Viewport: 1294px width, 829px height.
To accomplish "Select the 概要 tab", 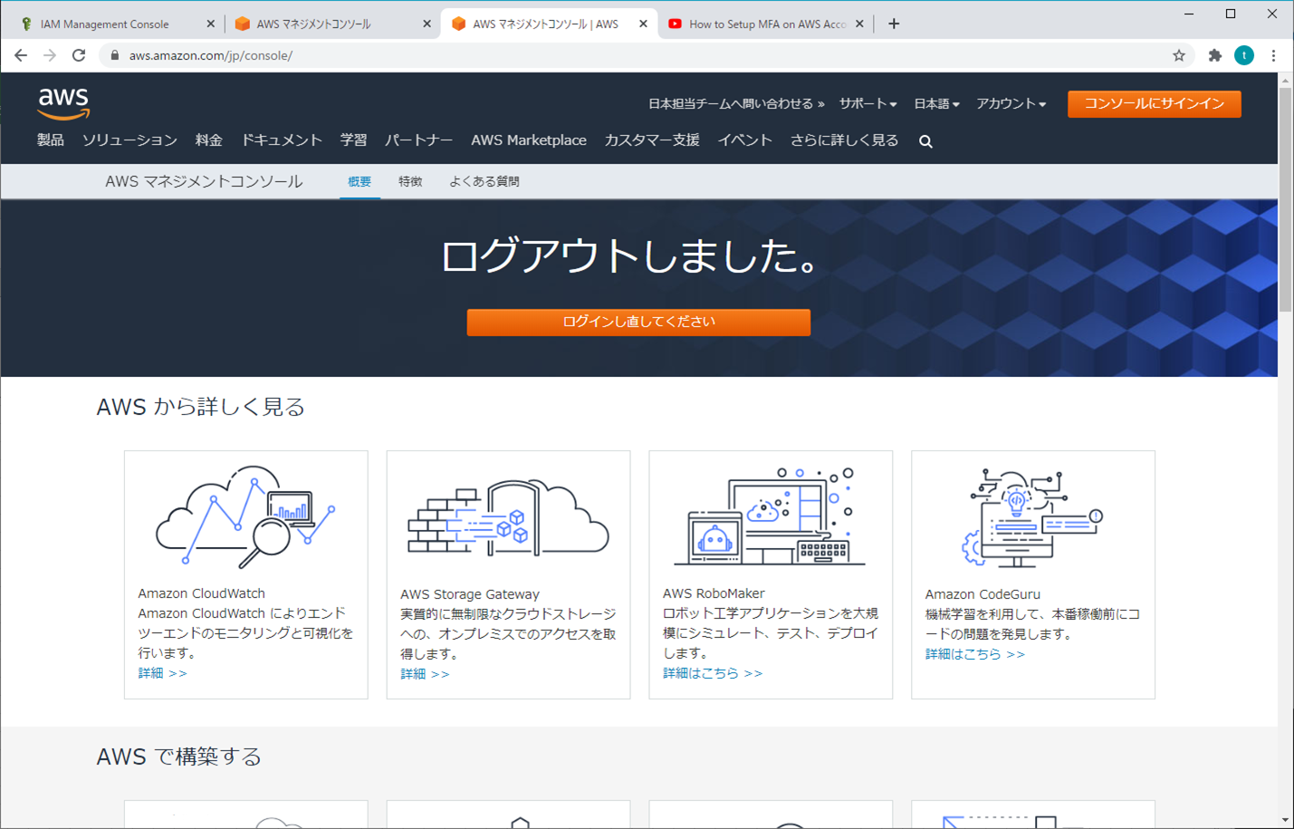I will pyautogui.click(x=359, y=181).
